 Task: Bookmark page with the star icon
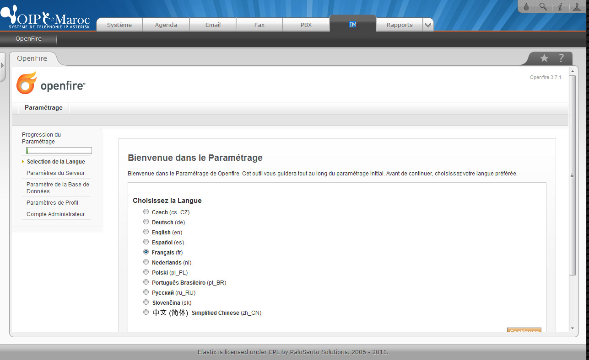544,58
